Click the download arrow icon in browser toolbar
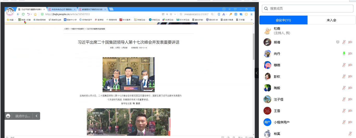The width and height of the screenshot is (356, 138). click(x=251, y=14)
